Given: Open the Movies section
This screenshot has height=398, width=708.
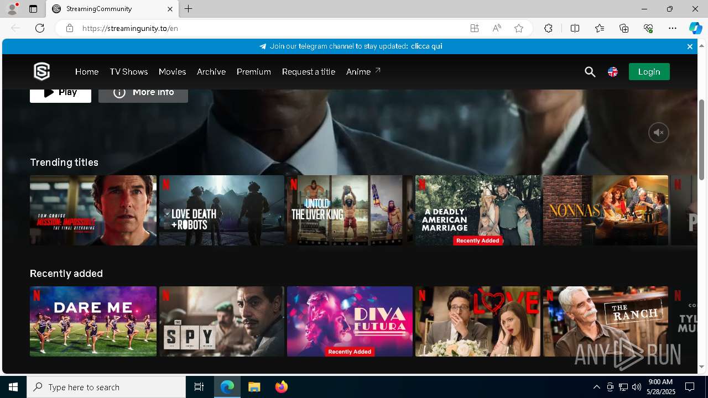Looking at the screenshot, I should pyautogui.click(x=172, y=72).
